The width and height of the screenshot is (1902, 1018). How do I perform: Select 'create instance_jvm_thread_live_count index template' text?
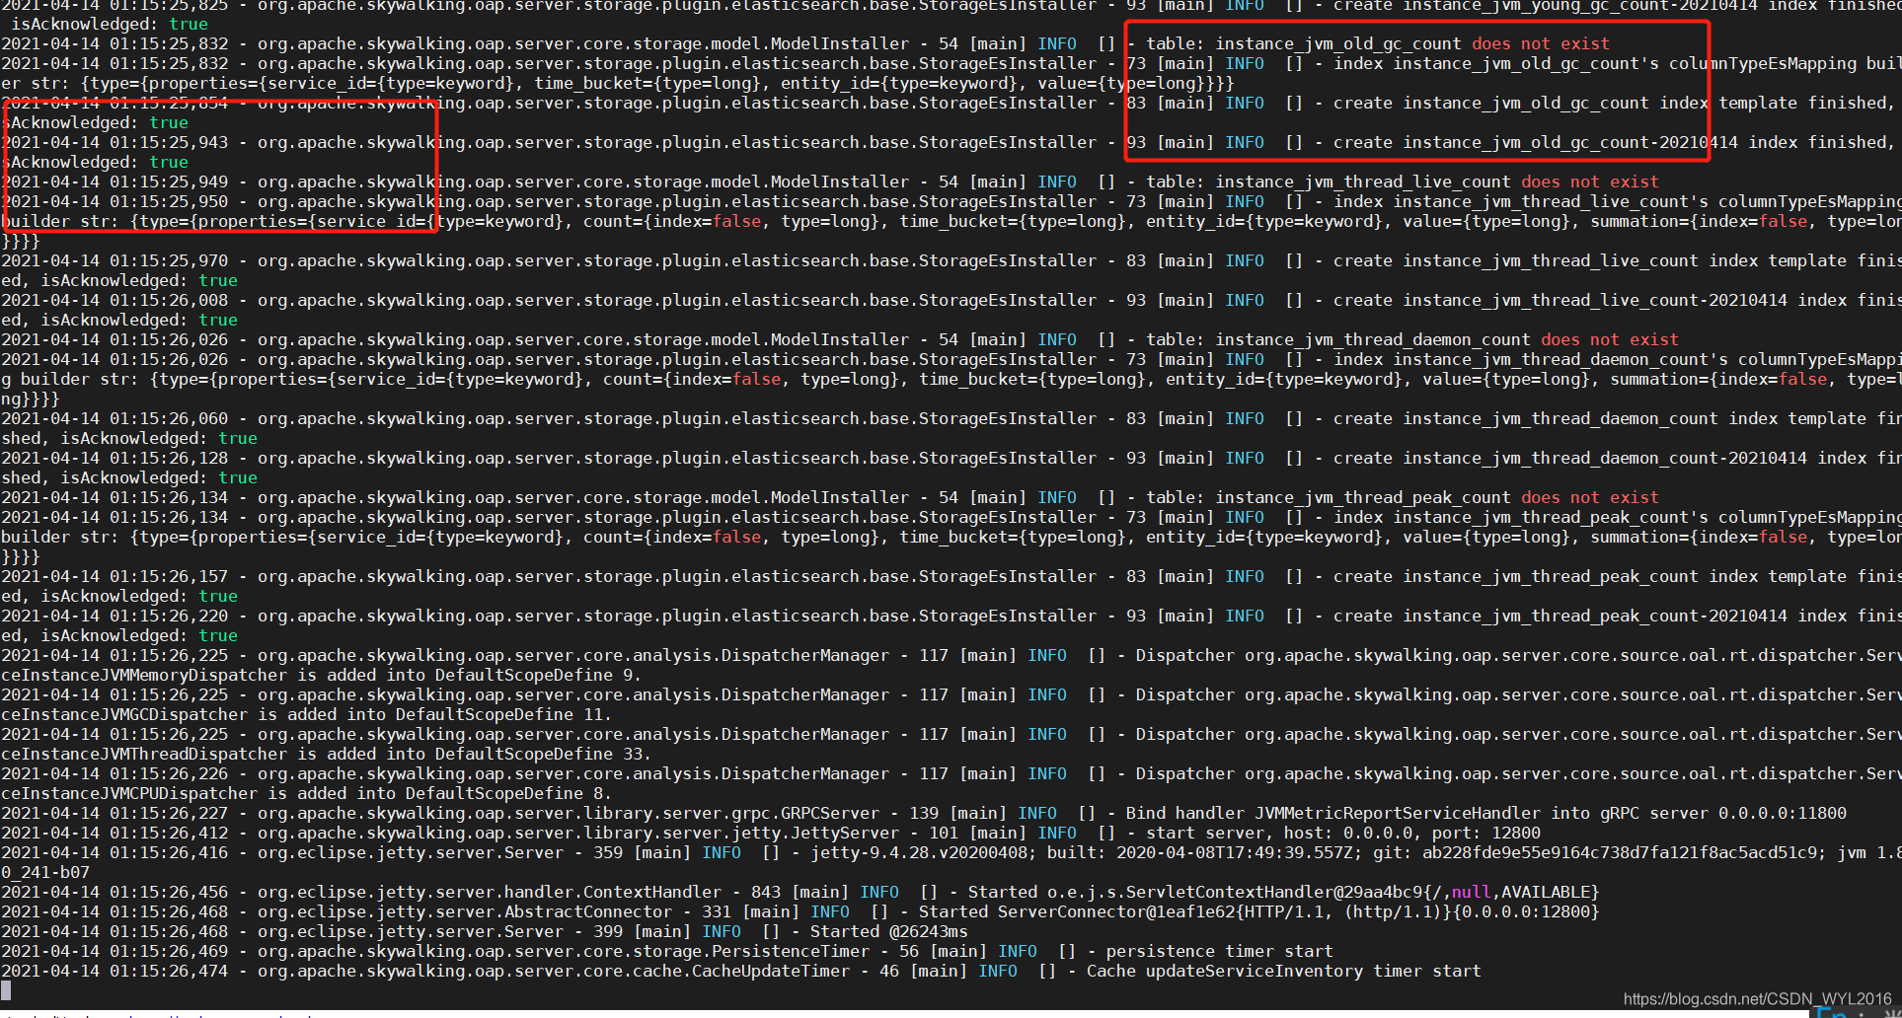[1590, 260]
